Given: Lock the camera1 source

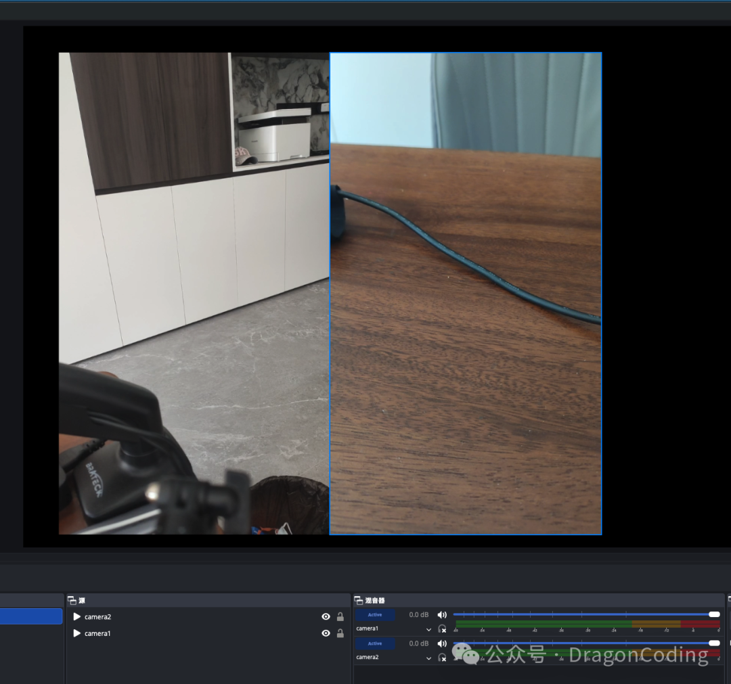Looking at the screenshot, I should click(x=340, y=633).
